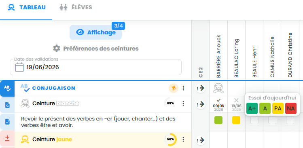The width and height of the screenshot is (303, 148).
Task: Select the red NA grade swatch
Action: click(x=291, y=108)
